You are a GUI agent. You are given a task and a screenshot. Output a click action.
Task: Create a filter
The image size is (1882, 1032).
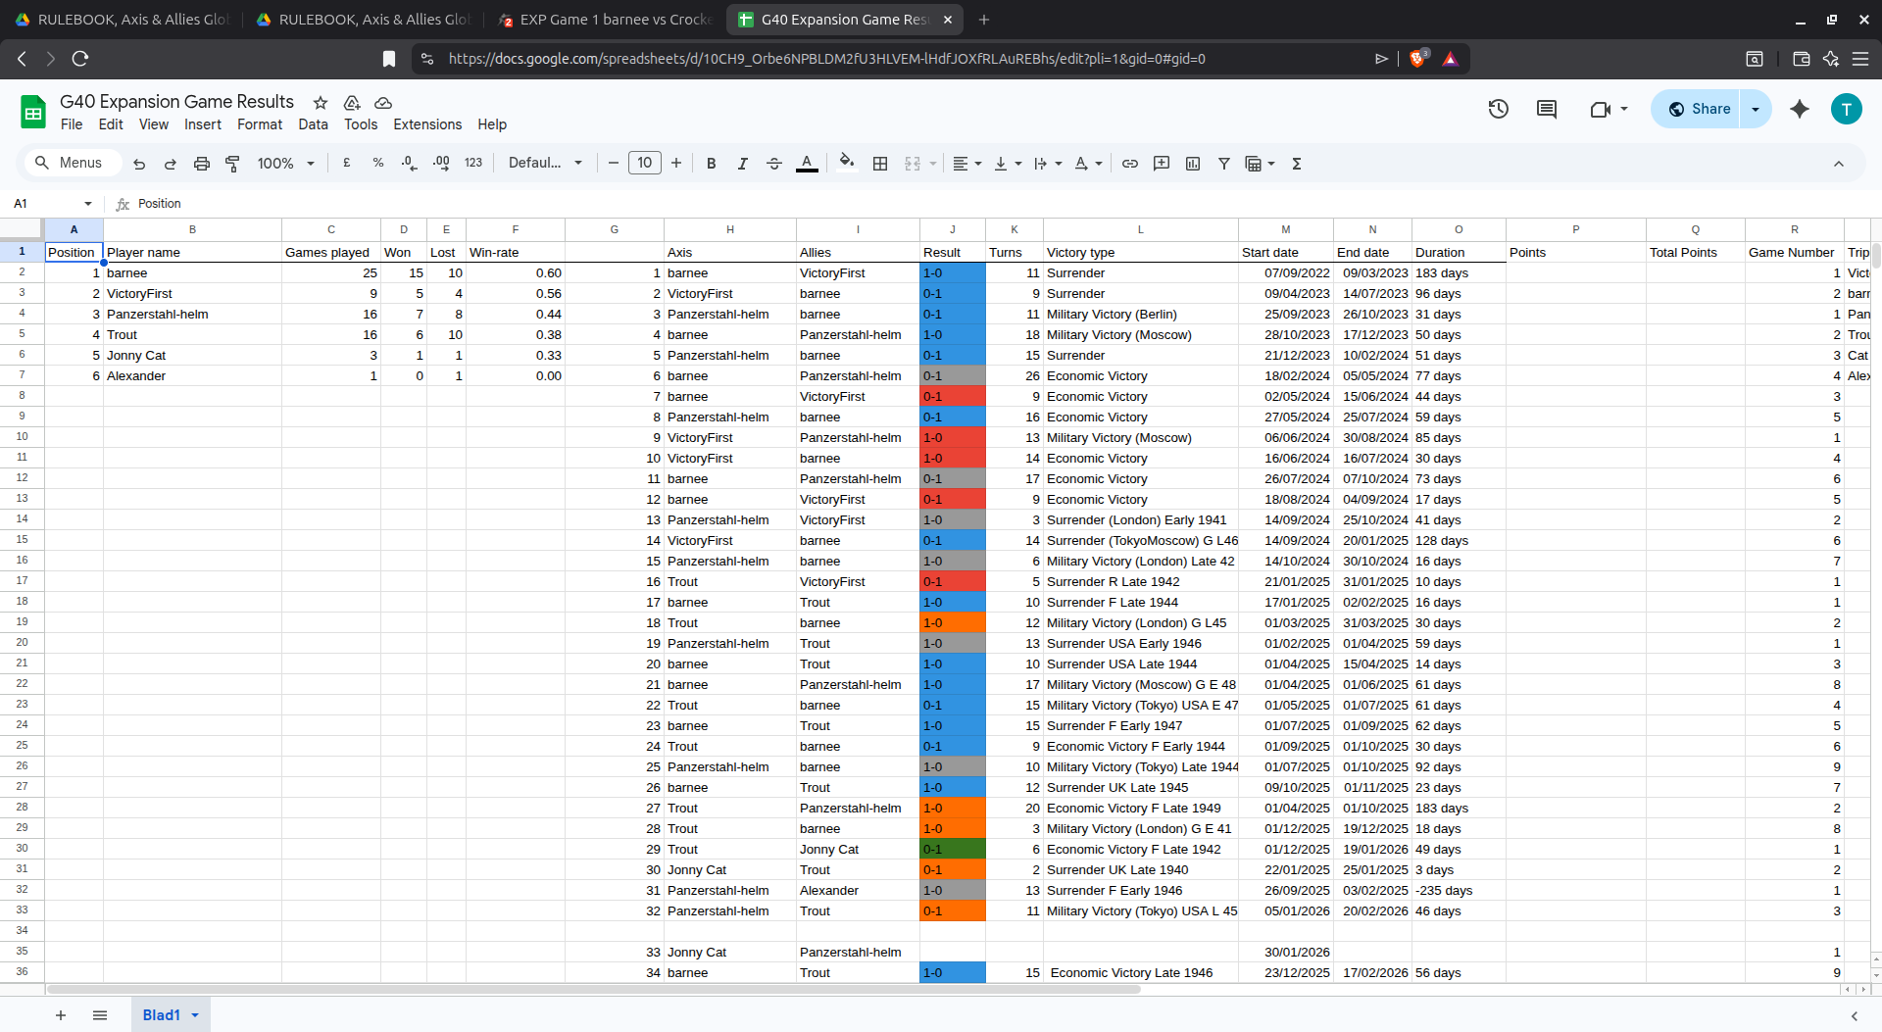[x=1223, y=164]
